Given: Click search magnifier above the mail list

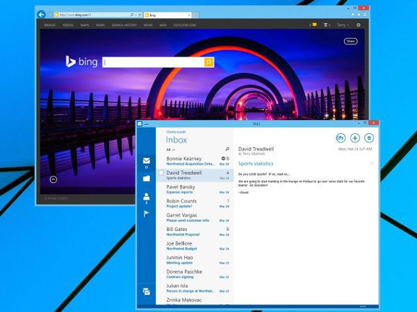Looking at the screenshot, I should click(227, 149).
